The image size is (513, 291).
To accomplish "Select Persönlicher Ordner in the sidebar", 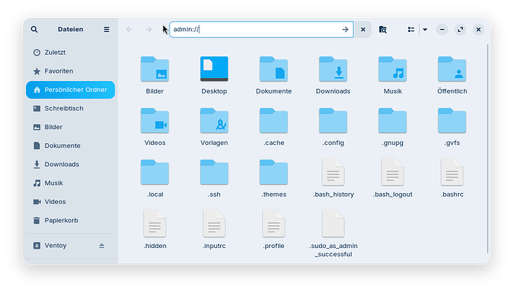I will coord(71,90).
